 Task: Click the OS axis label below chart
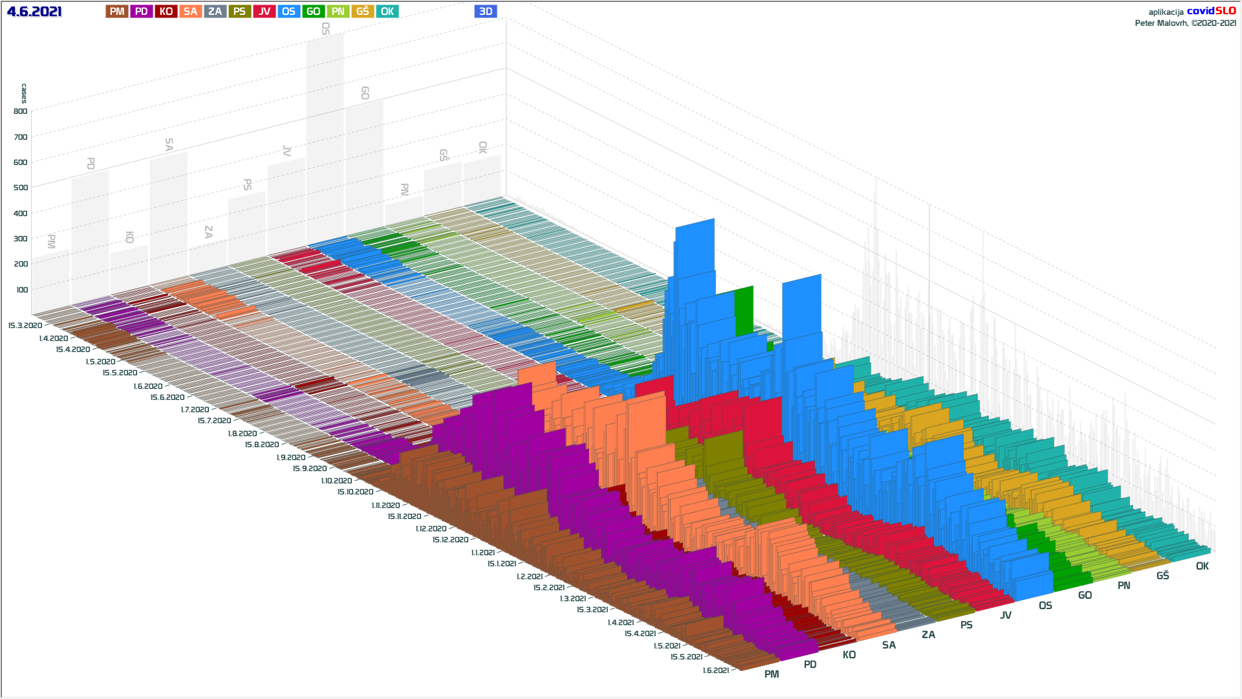click(x=1045, y=606)
